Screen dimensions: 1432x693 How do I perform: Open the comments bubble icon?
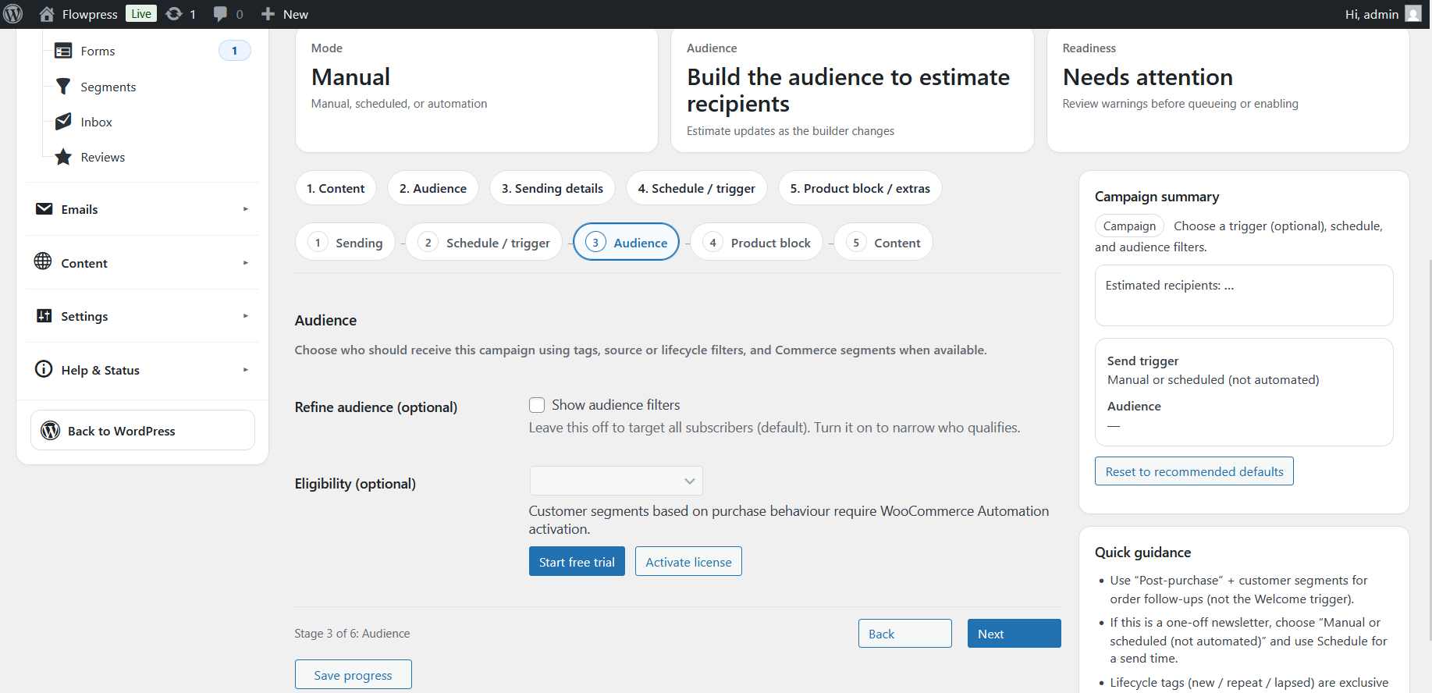(221, 14)
